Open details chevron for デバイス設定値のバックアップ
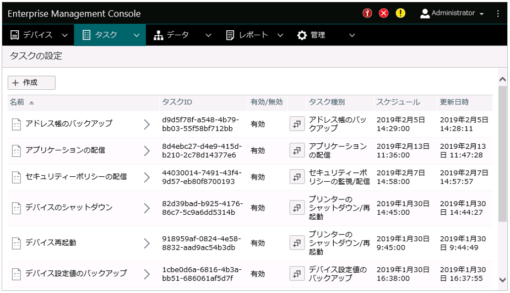This screenshot has height=293, width=510. pos(147,273)
